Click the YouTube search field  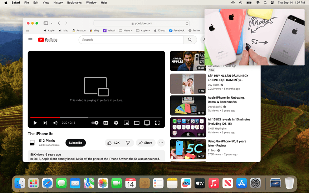pos(131,40)
